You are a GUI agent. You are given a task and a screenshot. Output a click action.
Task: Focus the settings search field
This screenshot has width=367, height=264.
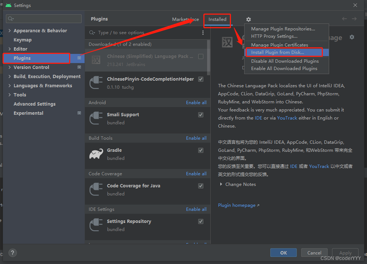[x=44, y=19]
